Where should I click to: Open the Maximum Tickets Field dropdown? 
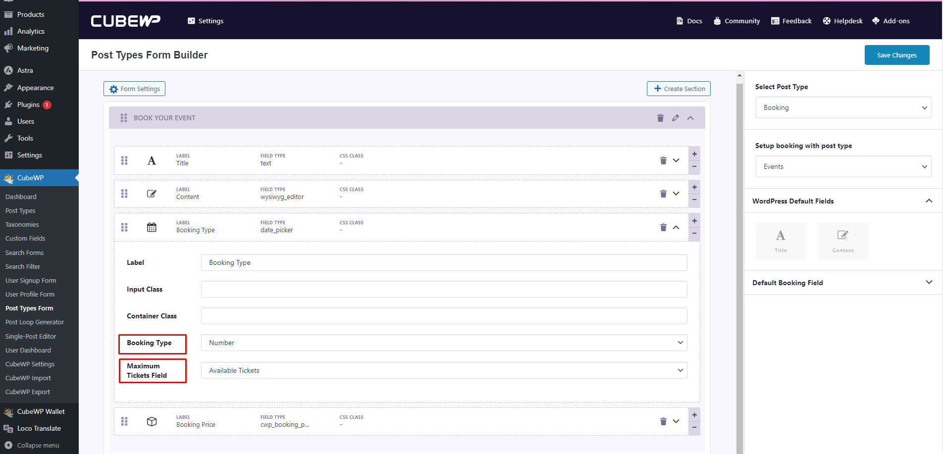[444, 370]
